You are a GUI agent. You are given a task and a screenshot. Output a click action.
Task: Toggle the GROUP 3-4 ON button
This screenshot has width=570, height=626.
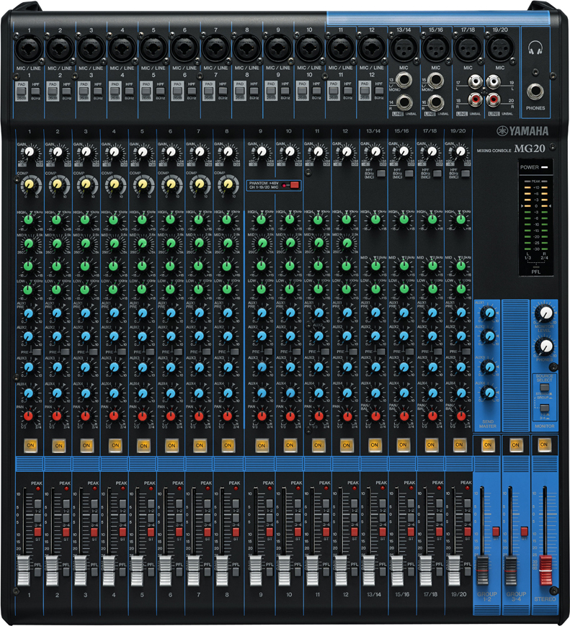click(x=515, y=444)
